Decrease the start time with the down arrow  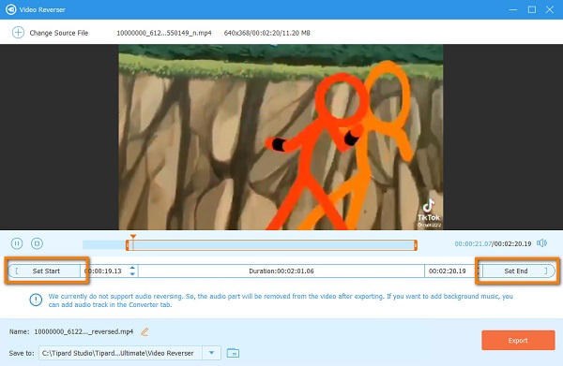(x=132, y=273)
